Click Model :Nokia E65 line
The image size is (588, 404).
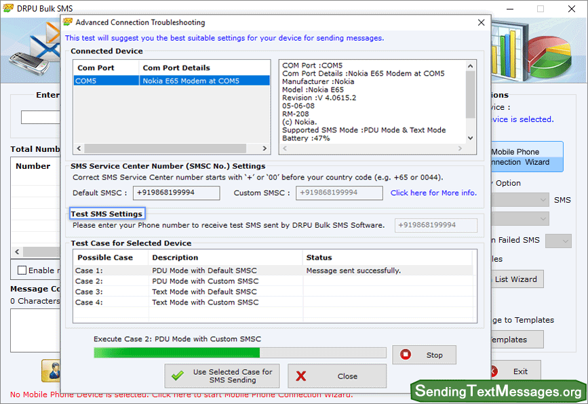tap(313, 89)
